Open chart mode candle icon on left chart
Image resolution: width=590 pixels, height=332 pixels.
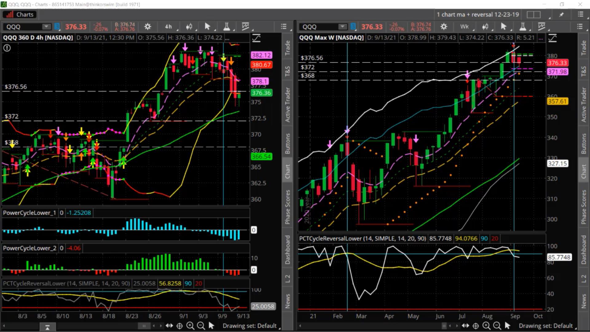[189, 27]
